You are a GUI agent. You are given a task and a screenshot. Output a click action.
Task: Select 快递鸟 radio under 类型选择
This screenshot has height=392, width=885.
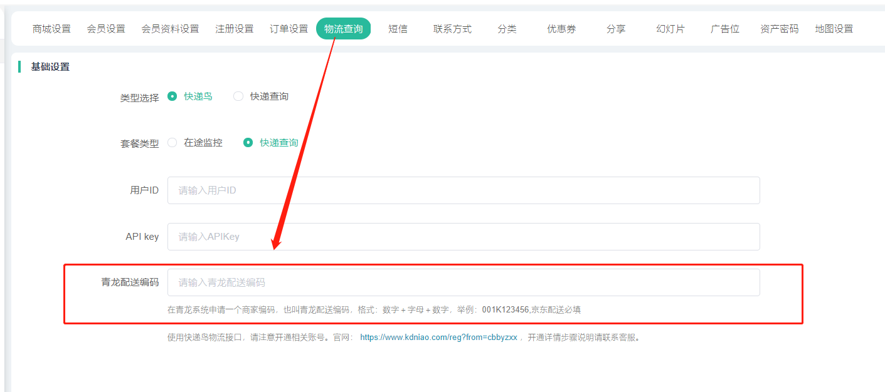[x=172, y=96]
